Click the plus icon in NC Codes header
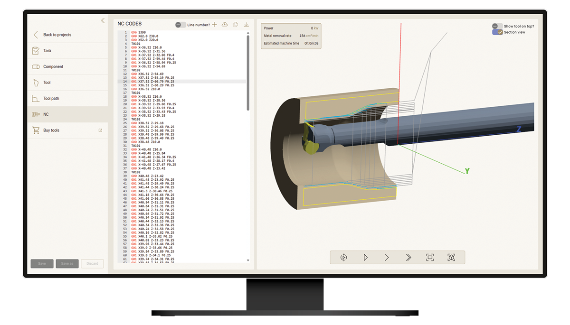The height and width of the screenshot is (325, 570). click(x=214, y=25)
